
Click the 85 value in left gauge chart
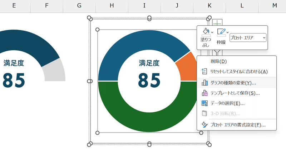tap(14, 81)
